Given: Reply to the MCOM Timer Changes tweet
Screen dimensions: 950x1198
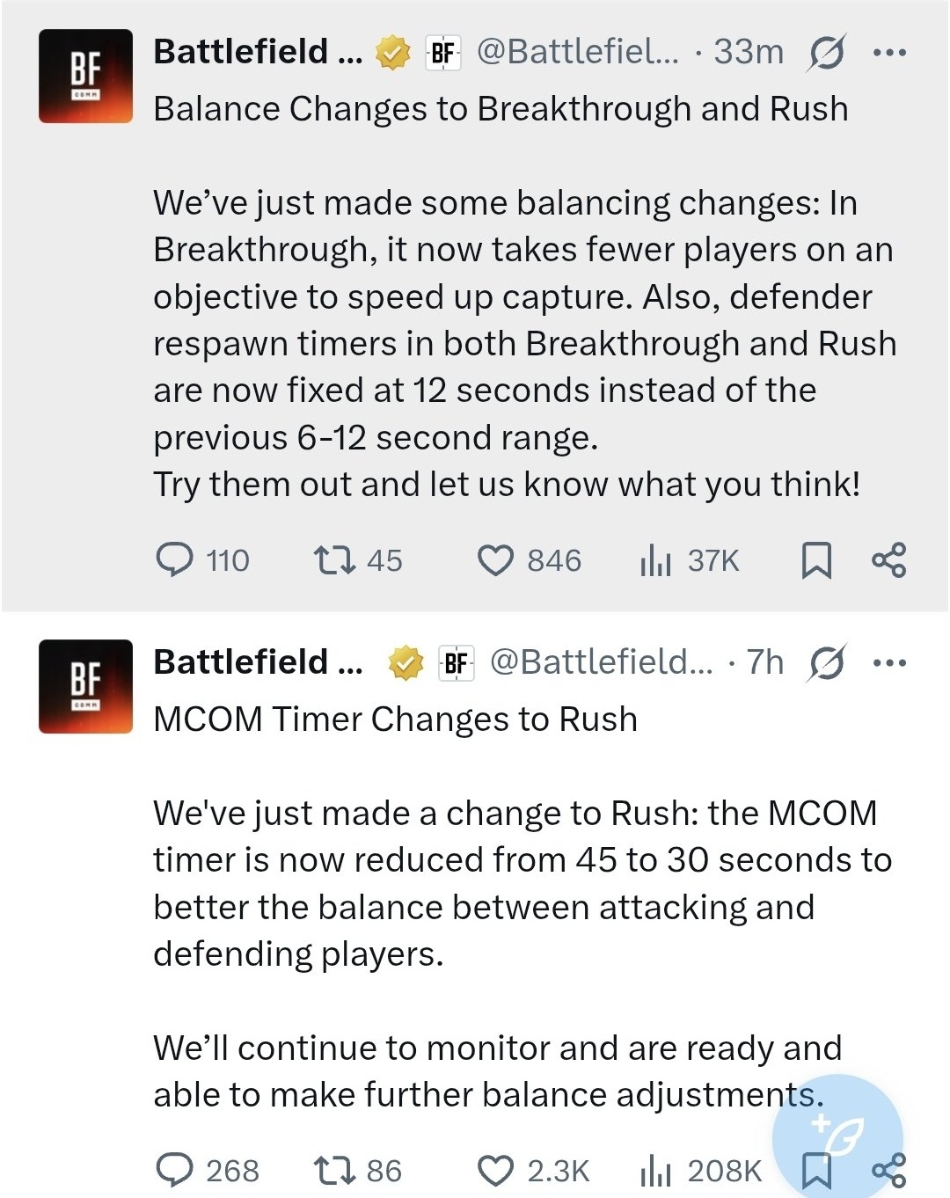Looking at the screenshot, I should coord(207,1170).
